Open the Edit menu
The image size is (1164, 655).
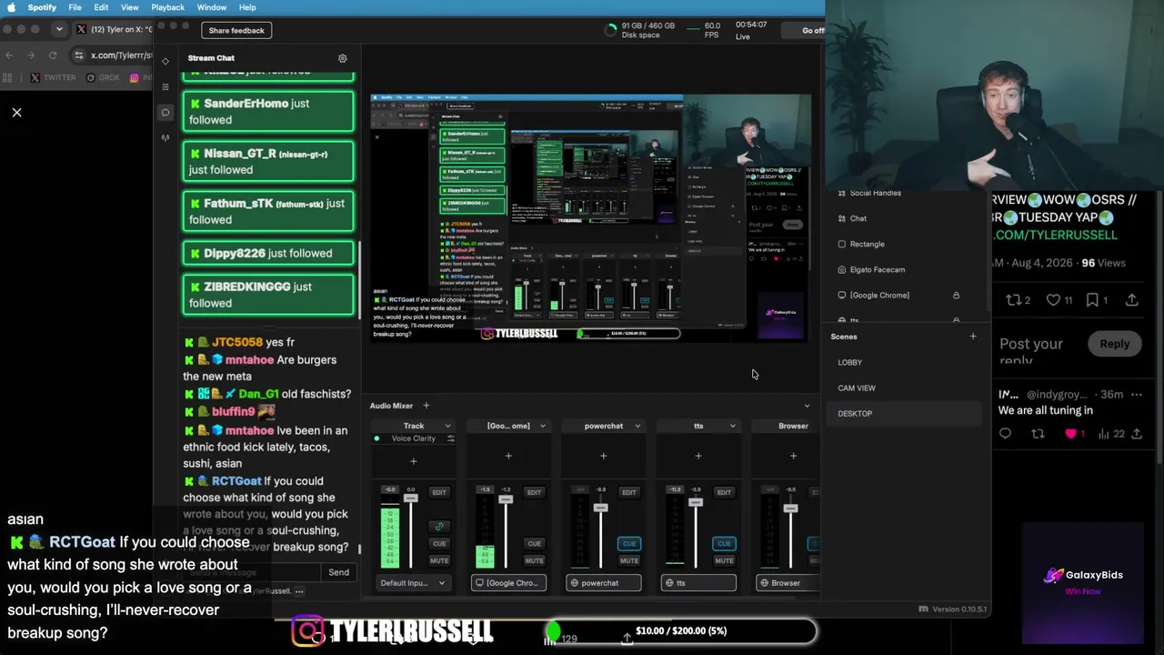point(101,7)
